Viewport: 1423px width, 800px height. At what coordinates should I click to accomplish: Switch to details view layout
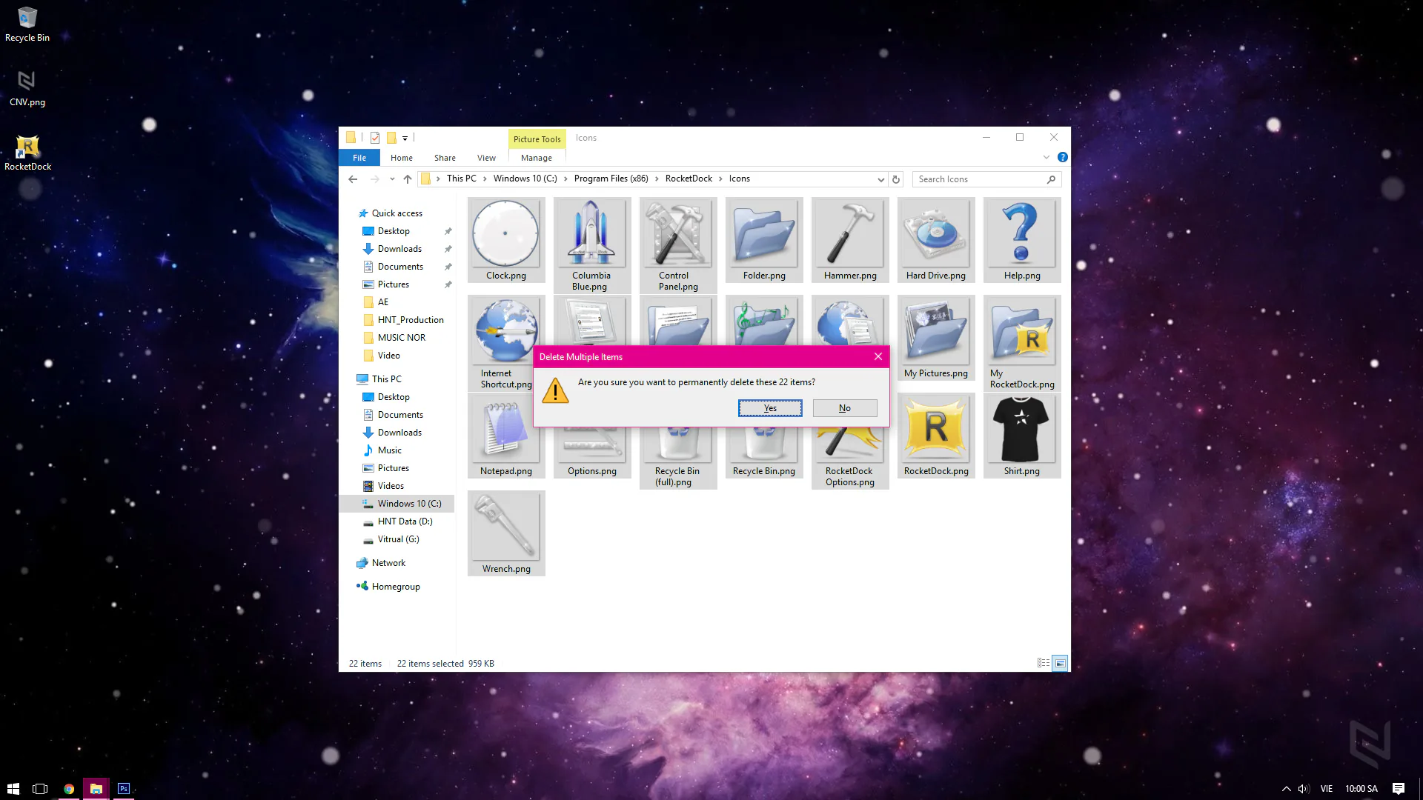tap(1044, 663)
